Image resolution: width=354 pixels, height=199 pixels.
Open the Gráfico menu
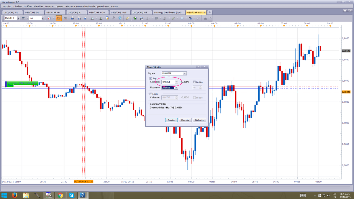coord(28,6)
